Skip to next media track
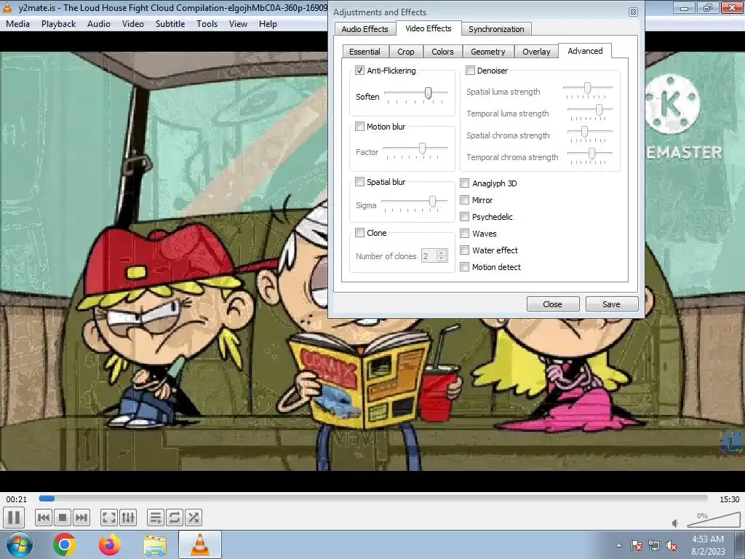The width and height of the screenshot is (745, 559). [x=81, y=518]
